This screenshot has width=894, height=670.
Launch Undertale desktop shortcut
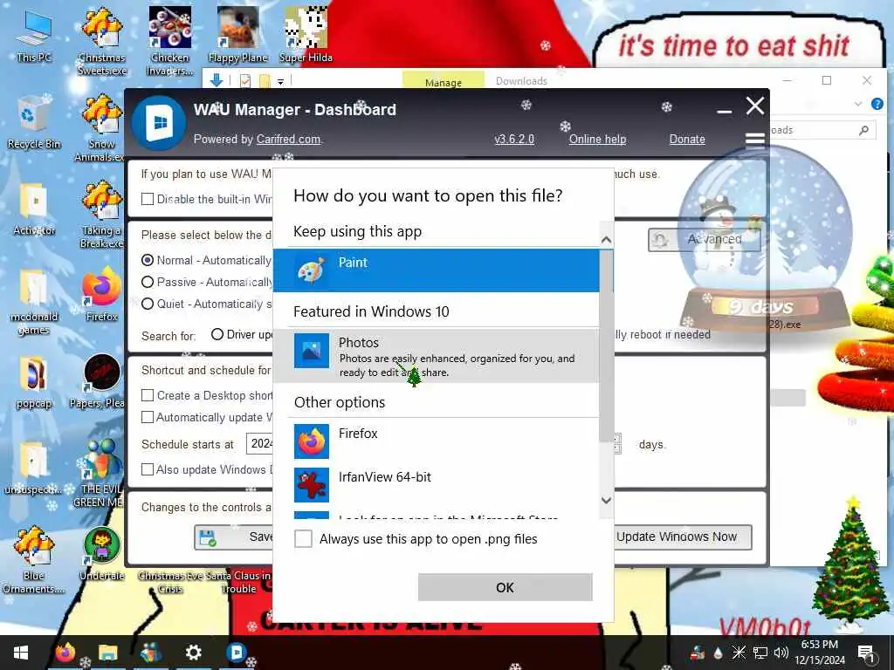click(102, 554)
